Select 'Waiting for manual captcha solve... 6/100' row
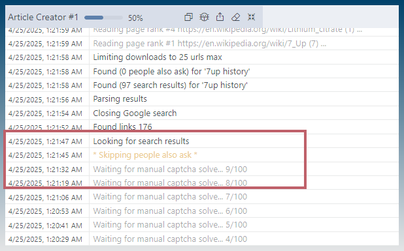 pos(202,211)
